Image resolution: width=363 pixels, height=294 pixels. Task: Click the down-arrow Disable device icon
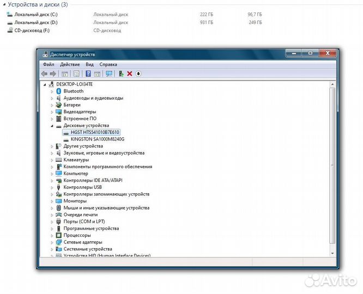point(138,73)
